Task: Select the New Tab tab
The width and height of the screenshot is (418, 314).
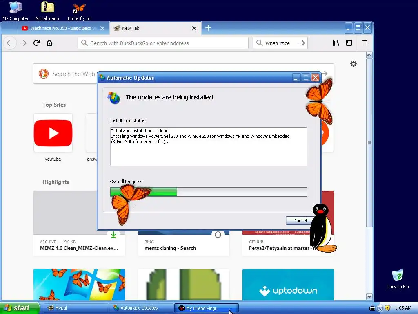Action: 156,28
